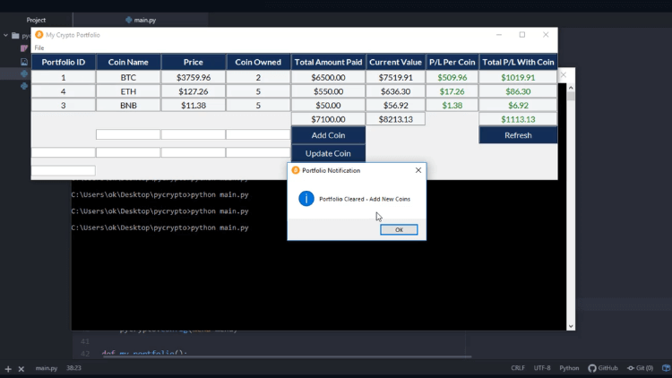Image resolution: width=672 pixels, height=378 pixels.
Task: Click the $6500.00 amount paid cell
Action: point(328,78)
